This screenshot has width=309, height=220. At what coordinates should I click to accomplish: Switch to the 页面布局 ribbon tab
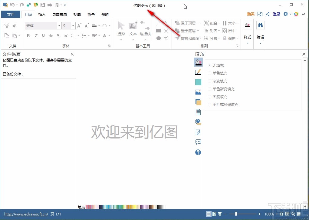[x=60, y=15]
